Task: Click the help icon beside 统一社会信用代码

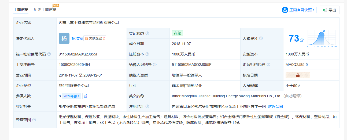Action: click(x=49, y=54)
